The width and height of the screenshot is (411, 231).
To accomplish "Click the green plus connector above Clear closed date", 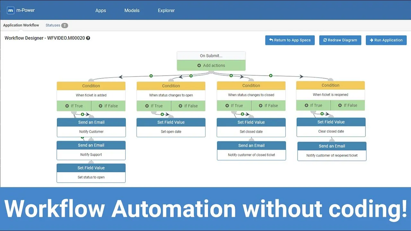I will coord(322,114).
